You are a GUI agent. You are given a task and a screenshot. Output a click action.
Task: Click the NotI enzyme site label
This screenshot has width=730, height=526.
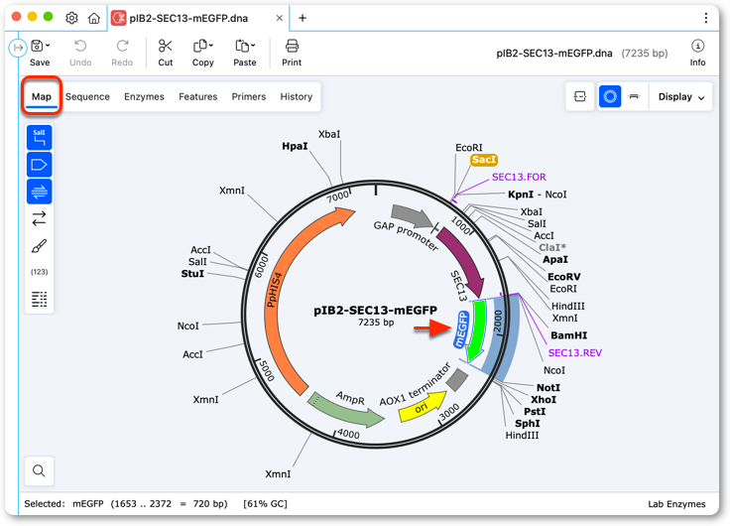pyautogui.click(x=548, y=388)
